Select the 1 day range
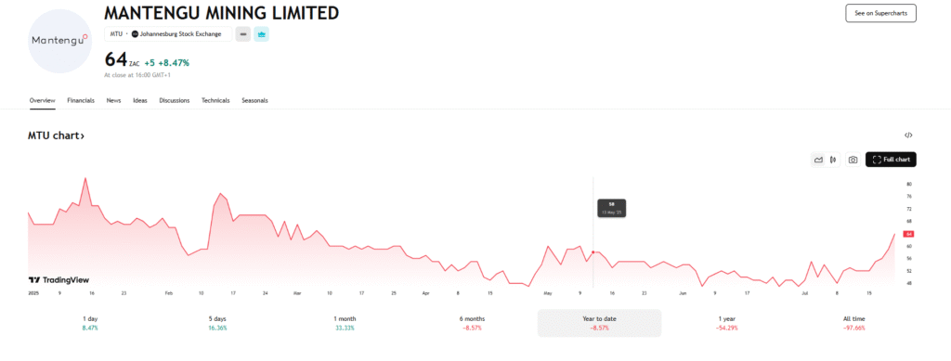The image size is (951, 361). 90,323
